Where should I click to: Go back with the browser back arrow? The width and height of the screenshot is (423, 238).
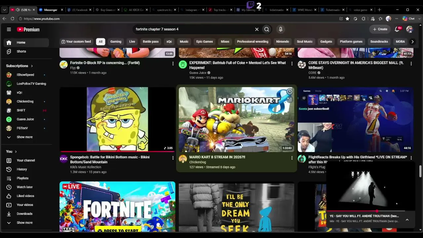pos(4,19)
